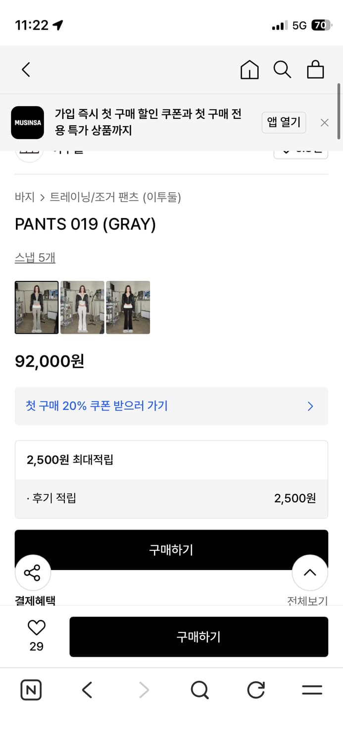The image size is (343, 743).
Task: Tap the browser toolbar search icon
Action: 199,690
